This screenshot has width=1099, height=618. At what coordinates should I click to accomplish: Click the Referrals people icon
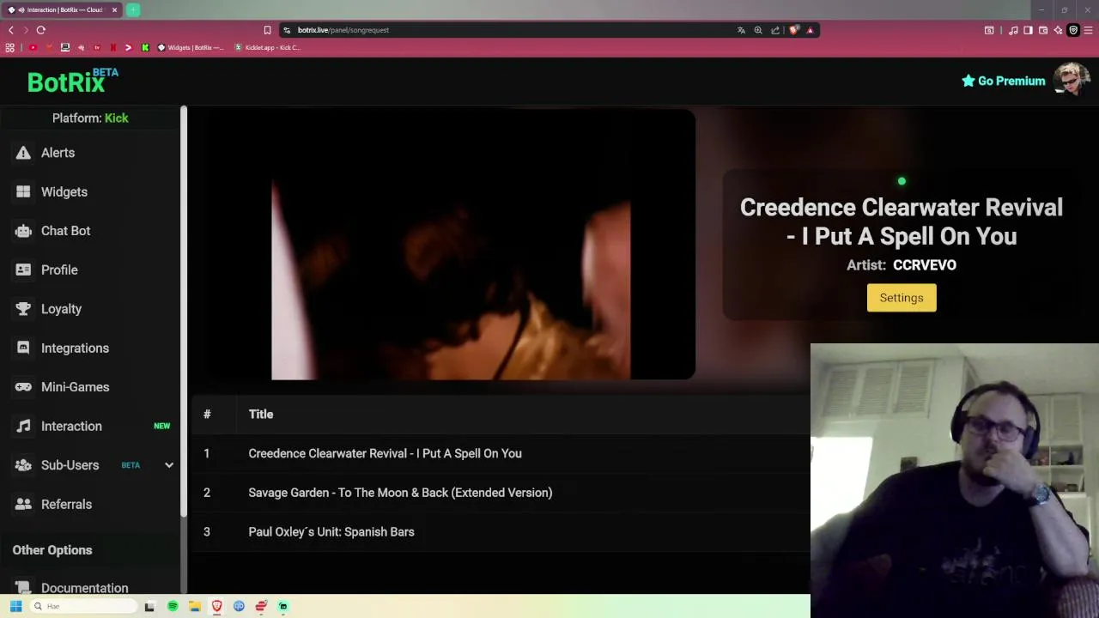tap(23, 504)
